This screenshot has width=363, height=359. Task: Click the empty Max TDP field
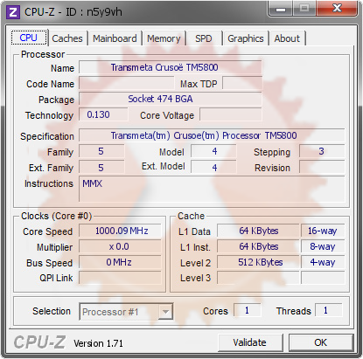[x=242, y=83]
